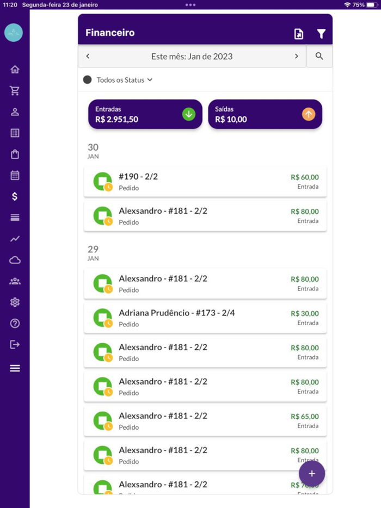Select the Alexsandro #181 order on 30 JAN

tap(205, 215)
